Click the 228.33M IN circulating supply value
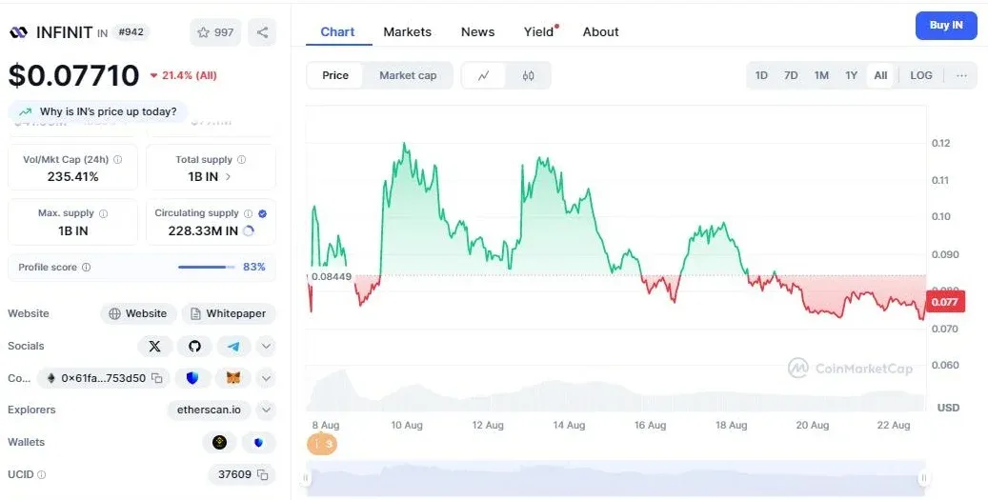This screenshot has width=988, height=500. [203, 231]
